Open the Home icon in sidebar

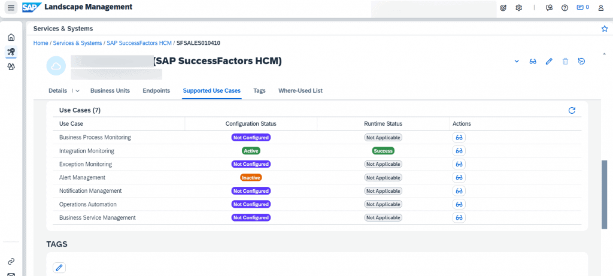(11, 37)
